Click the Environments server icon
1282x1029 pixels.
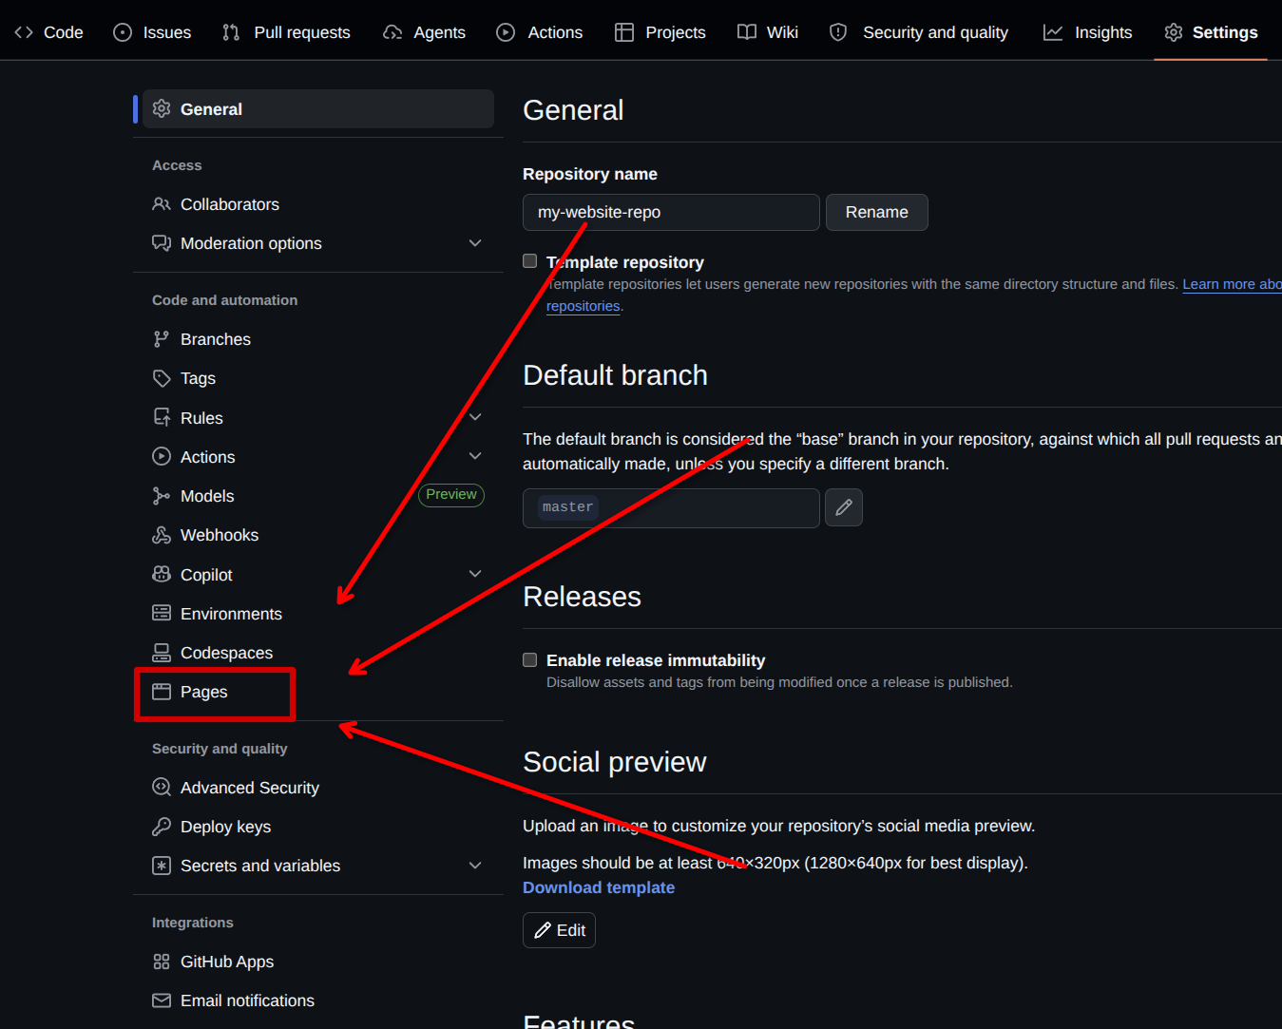[x=162, y=613]
